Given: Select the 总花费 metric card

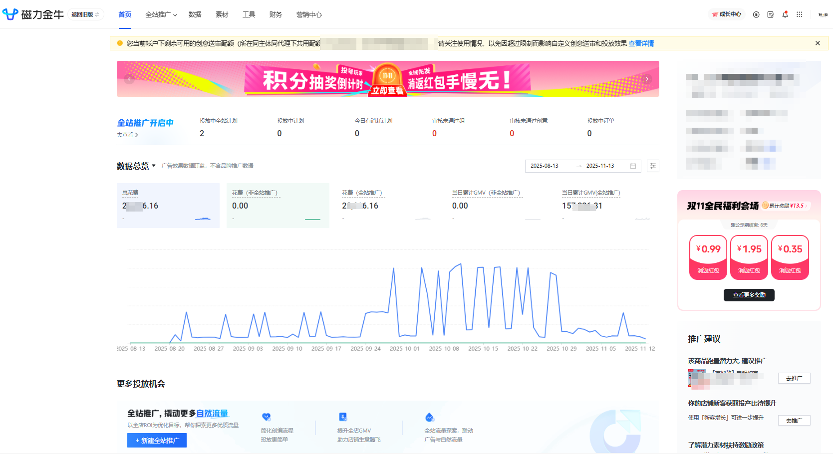Looking at the screenshot, I should pyautogui.click(x=168, y=205).
